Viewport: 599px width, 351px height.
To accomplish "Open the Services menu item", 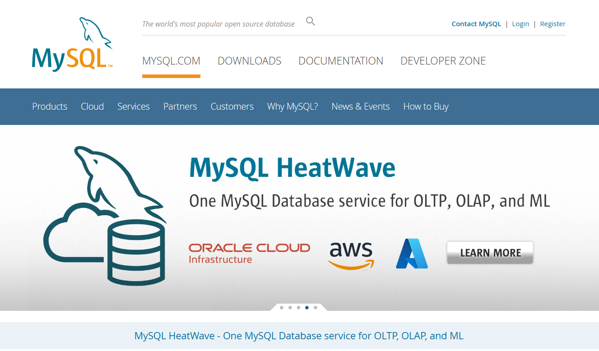I will click(134, 106).
